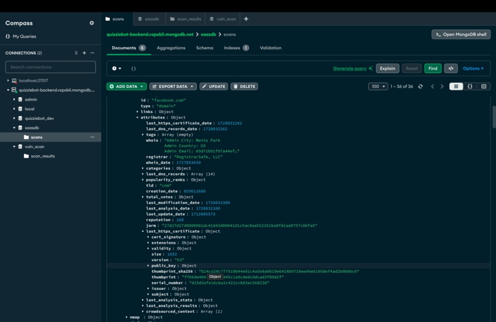Open MongoDB shell
The image size is (496, 322).
[x=461, y=34]
